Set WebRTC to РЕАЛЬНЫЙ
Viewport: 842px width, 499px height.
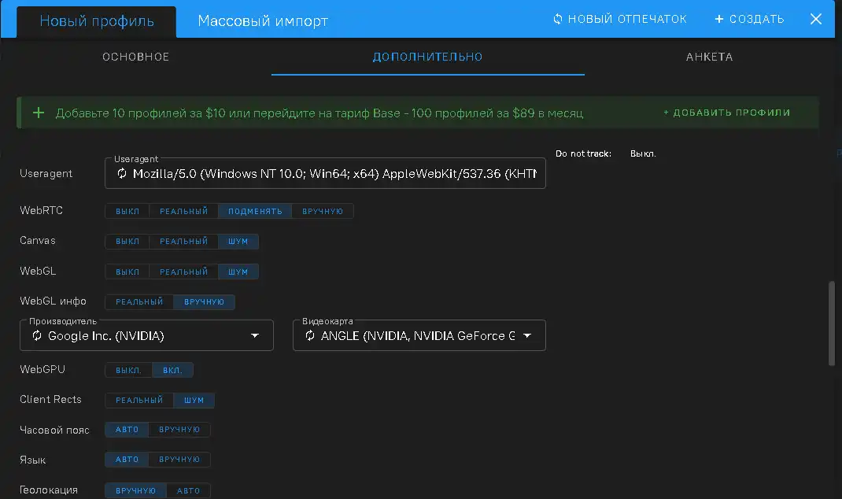183,211
